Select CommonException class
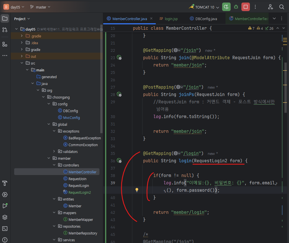 80,145
